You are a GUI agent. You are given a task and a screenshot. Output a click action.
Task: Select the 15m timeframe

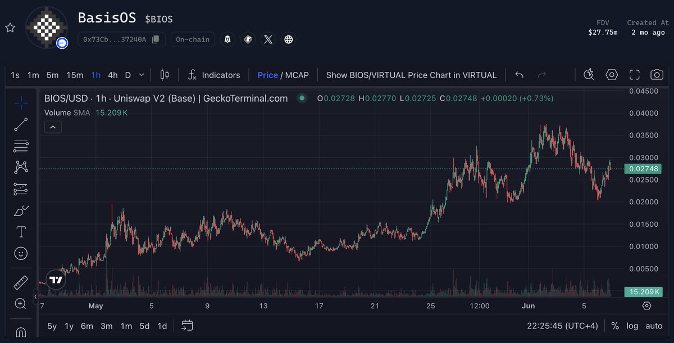[75, 75]
